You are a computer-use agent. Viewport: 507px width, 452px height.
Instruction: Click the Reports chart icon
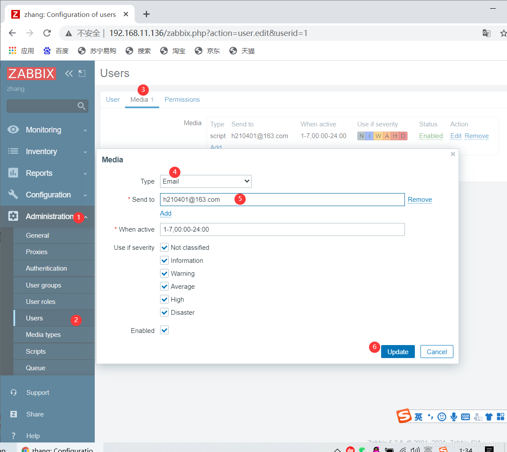(x=13, y=173)
